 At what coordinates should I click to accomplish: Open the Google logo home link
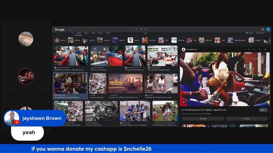[60, 29]
